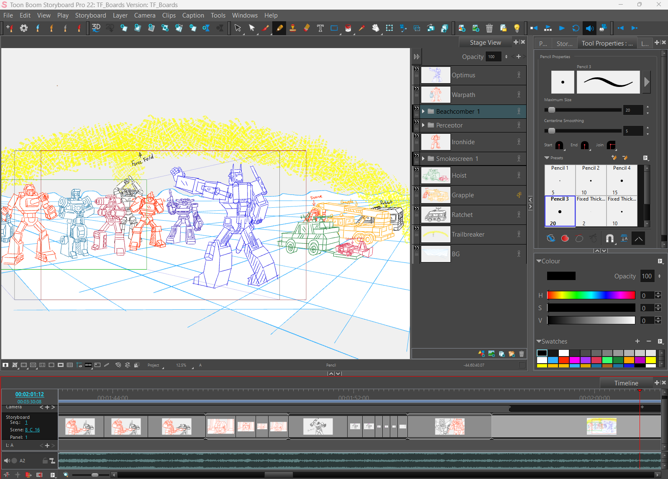Mute audio track A2
This screenshot has height=479, width=668.
7,461
